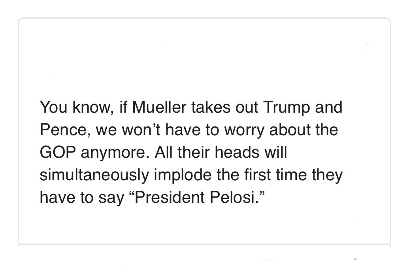Click the word "You" at the tweet start
Viewport: 409px width, 268px height.
pos(53,107)
